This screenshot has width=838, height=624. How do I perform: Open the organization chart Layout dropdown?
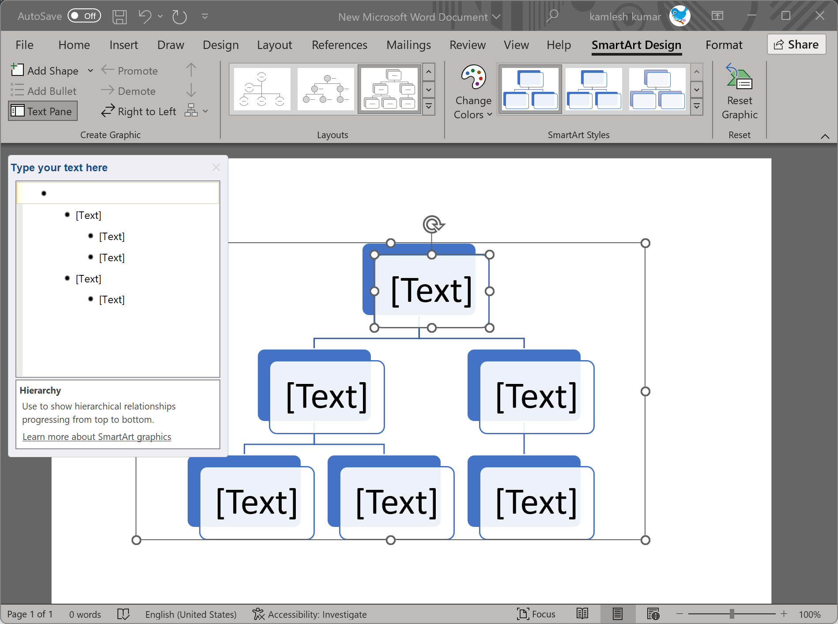pyautogui.click(x=196, y=111)
